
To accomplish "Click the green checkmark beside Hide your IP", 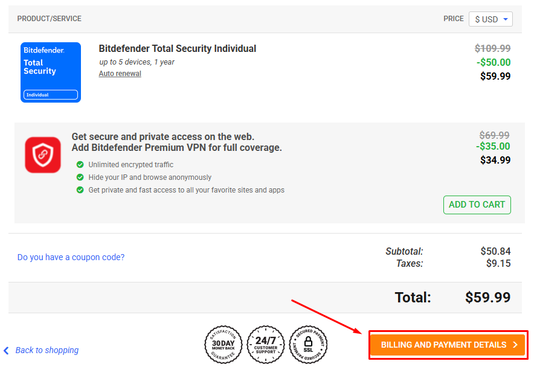I will pyautogui.click(x=80, y=177).
